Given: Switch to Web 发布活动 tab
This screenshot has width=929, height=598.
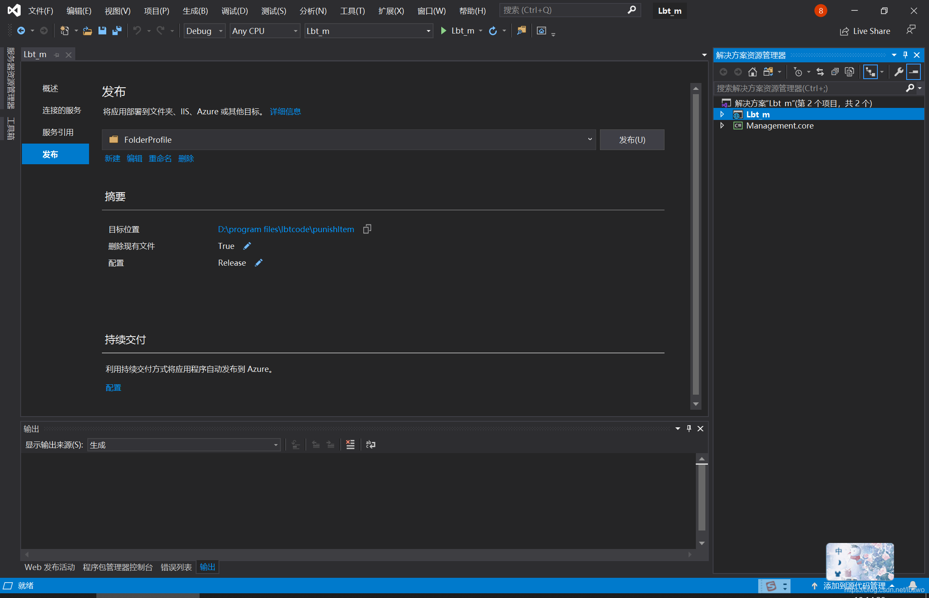Looking at the screenshot, I should pyautogui.click(x=50, y=567).
